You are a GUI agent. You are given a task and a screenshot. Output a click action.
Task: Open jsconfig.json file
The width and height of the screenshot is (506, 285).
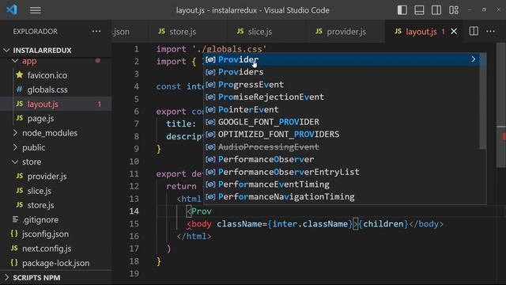click(45, 234)
